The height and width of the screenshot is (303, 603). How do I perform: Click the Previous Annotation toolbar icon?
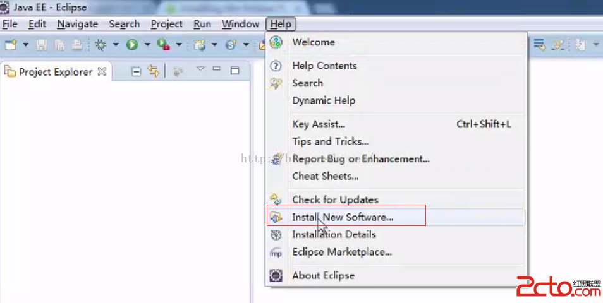[557, 45]
